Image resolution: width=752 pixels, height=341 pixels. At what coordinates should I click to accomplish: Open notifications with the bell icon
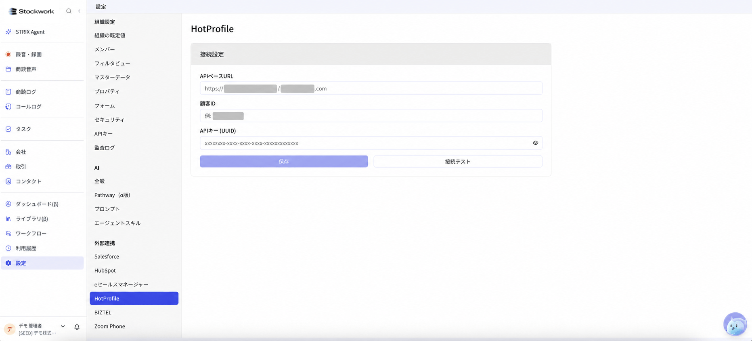click(77, 327)
